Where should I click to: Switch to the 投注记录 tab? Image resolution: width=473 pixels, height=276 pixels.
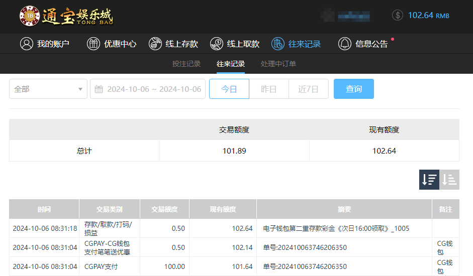186,64
